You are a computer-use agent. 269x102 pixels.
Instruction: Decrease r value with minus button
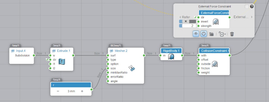(58, 91)
